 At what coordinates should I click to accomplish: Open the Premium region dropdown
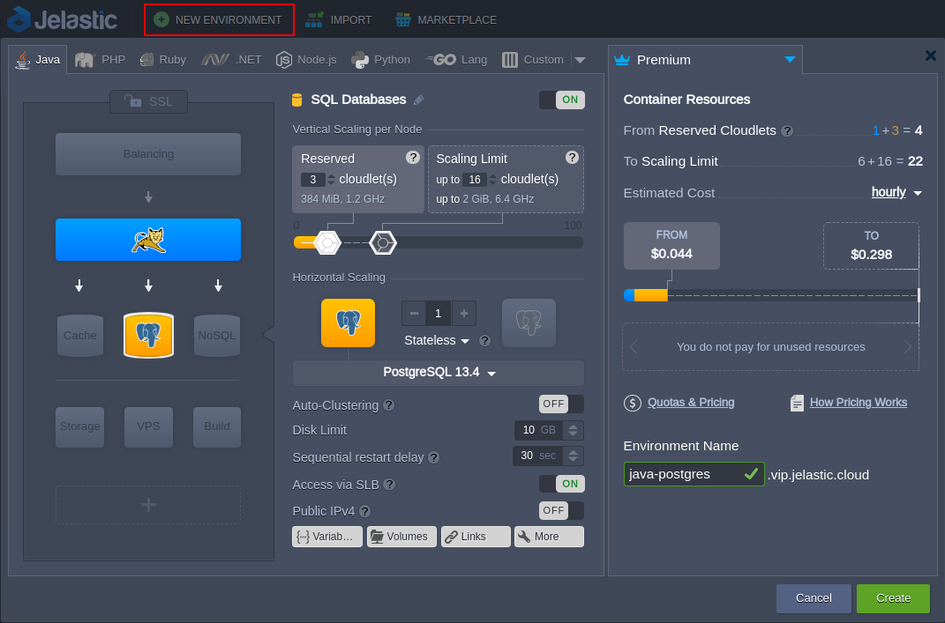(x=705, y=60)
